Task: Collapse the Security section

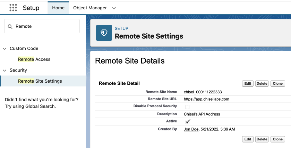Action: tap(5, 71)
